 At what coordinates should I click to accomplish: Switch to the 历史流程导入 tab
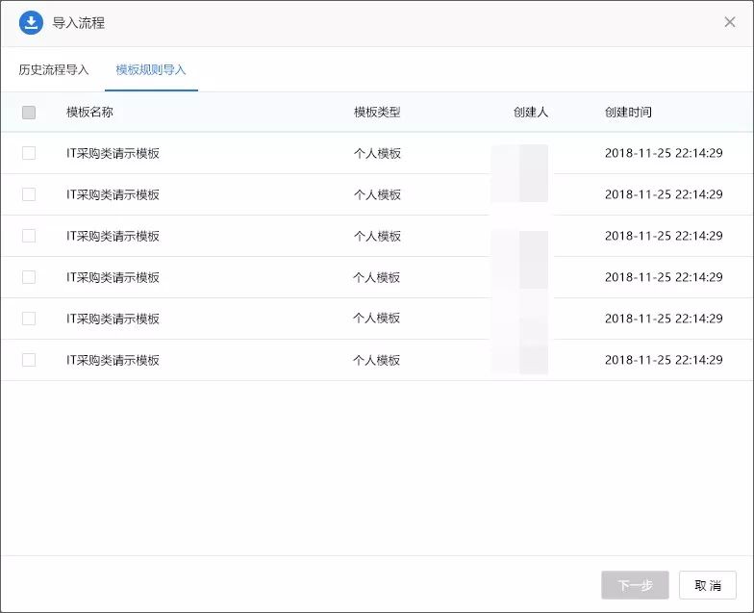click(54, 69)
